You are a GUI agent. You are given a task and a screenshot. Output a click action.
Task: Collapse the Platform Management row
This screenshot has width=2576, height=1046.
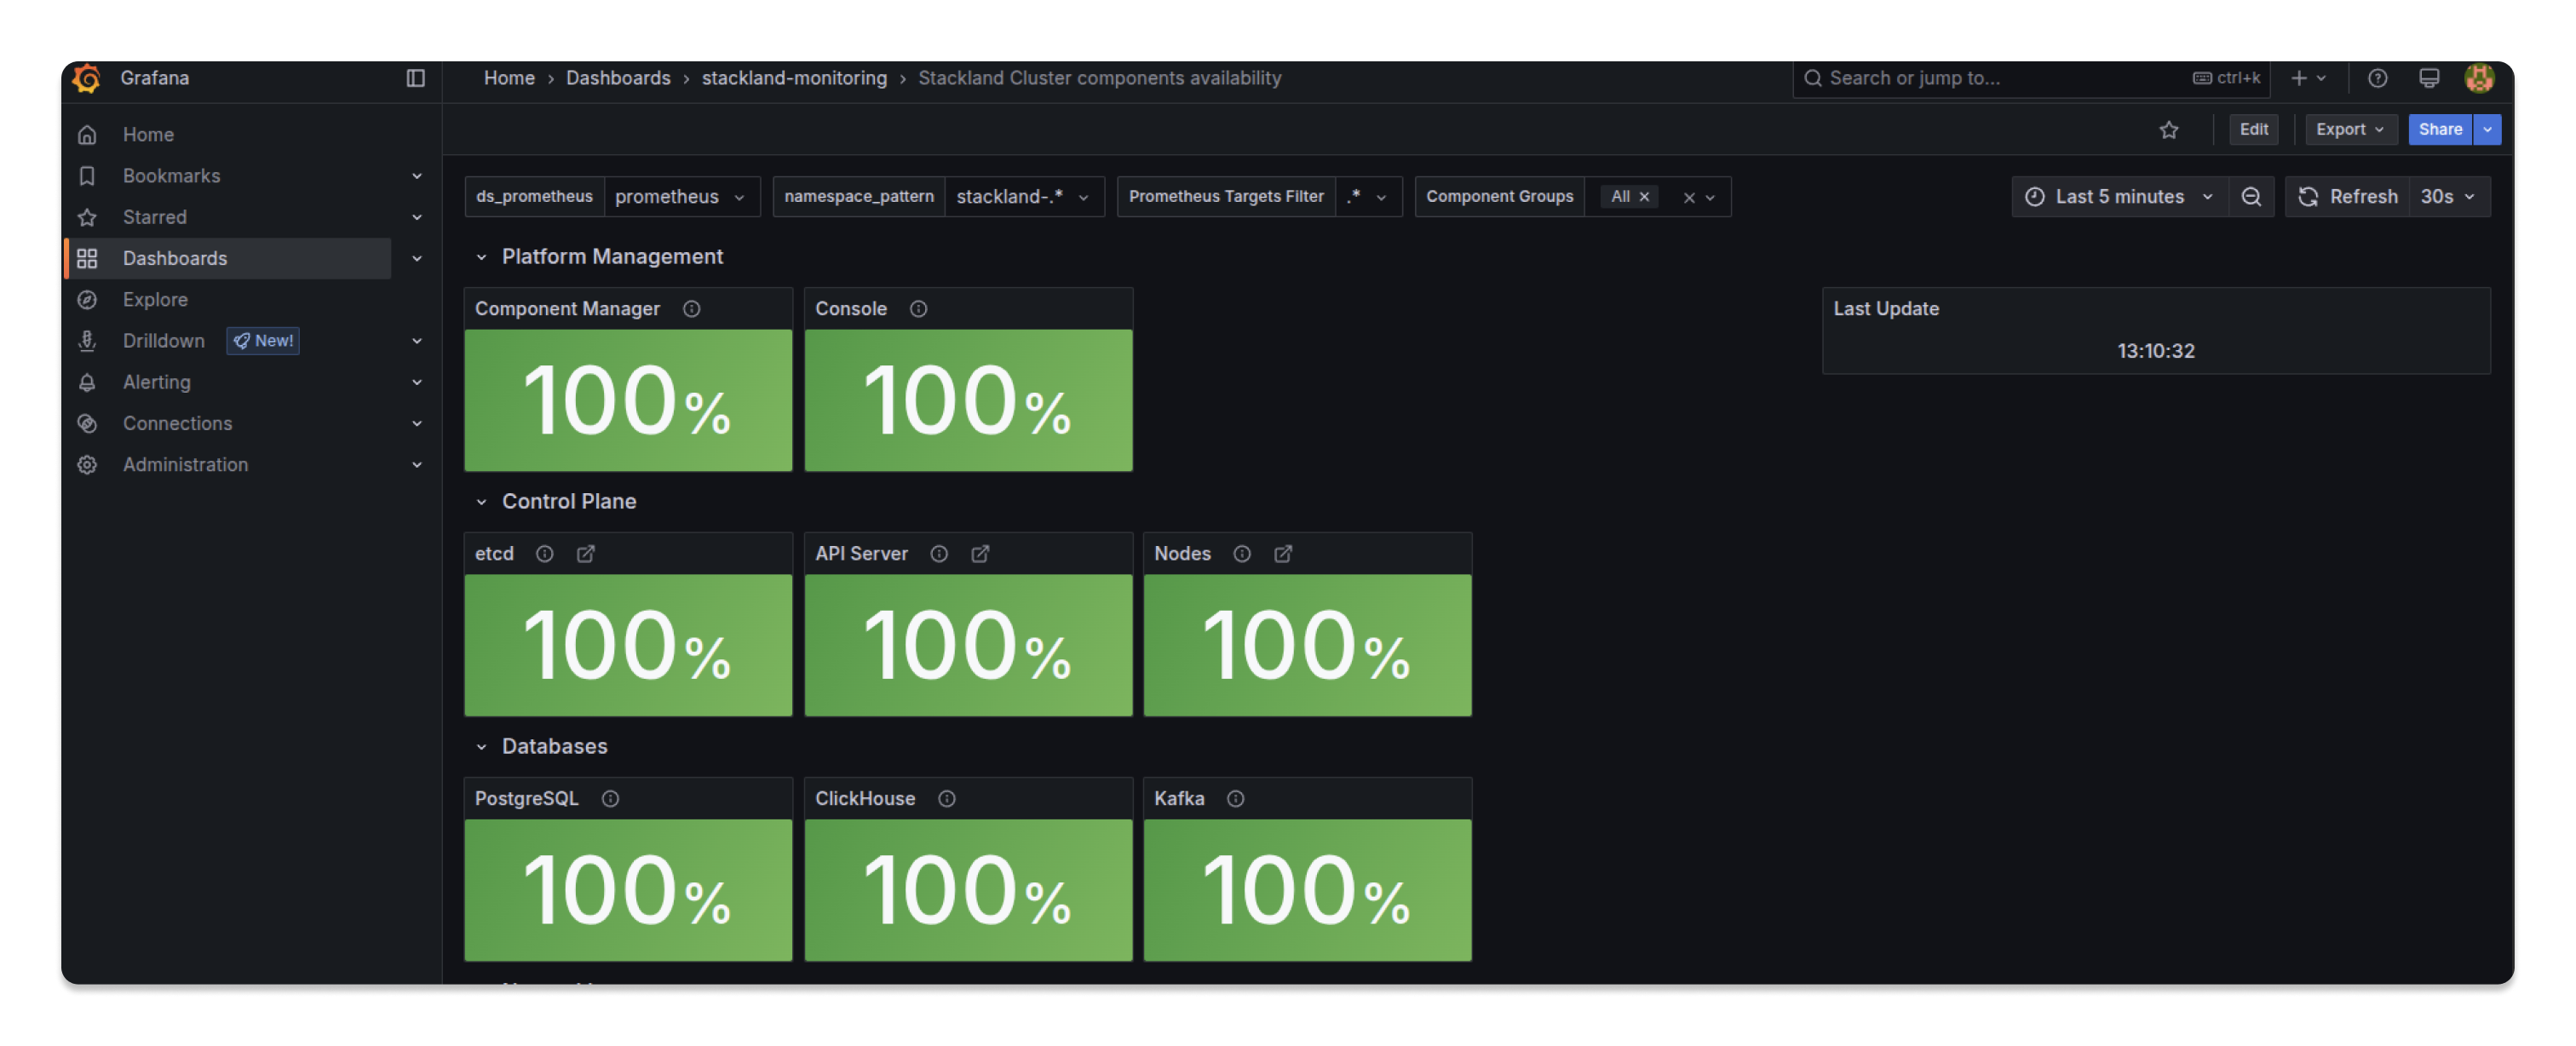[x=481, y=257]
